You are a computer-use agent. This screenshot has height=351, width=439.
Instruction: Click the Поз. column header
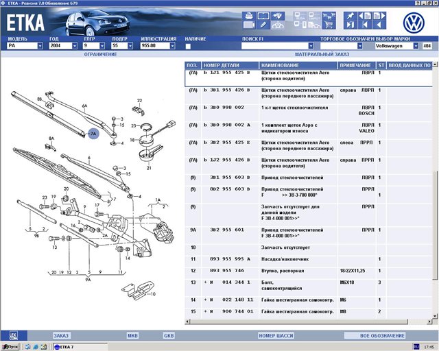[x=193, y=65]
